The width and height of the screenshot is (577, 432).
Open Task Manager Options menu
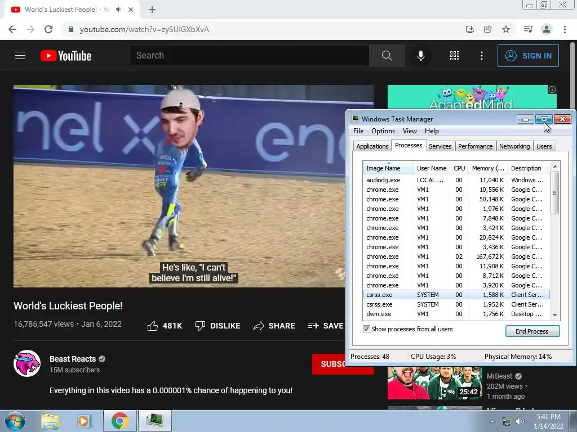point(383,131)
